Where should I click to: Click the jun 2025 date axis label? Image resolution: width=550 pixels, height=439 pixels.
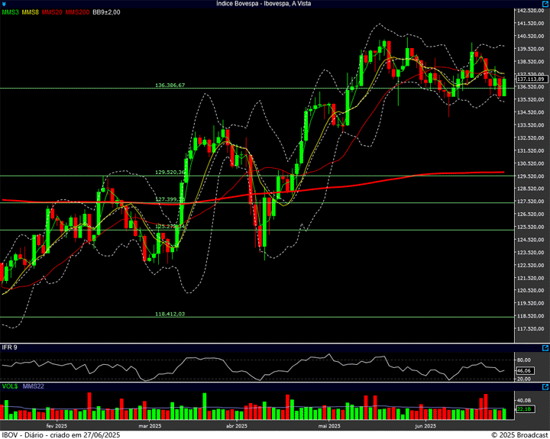pyautogui.click(x=425, y=426)
